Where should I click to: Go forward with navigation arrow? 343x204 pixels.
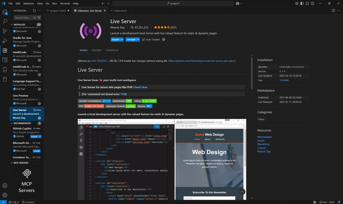point(108,3)
